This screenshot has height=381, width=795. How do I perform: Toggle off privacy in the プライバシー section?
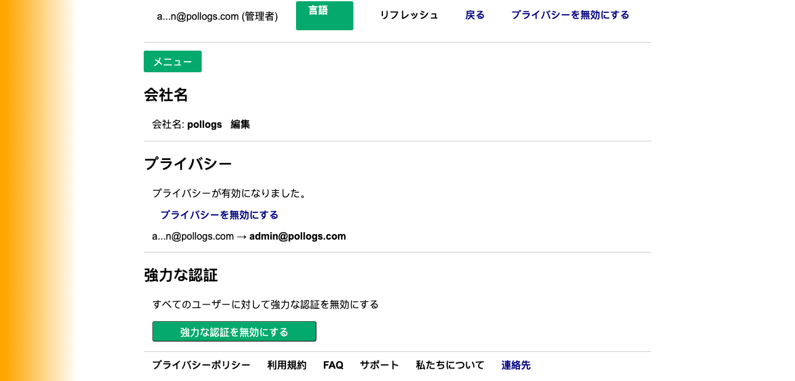(218, 214)
